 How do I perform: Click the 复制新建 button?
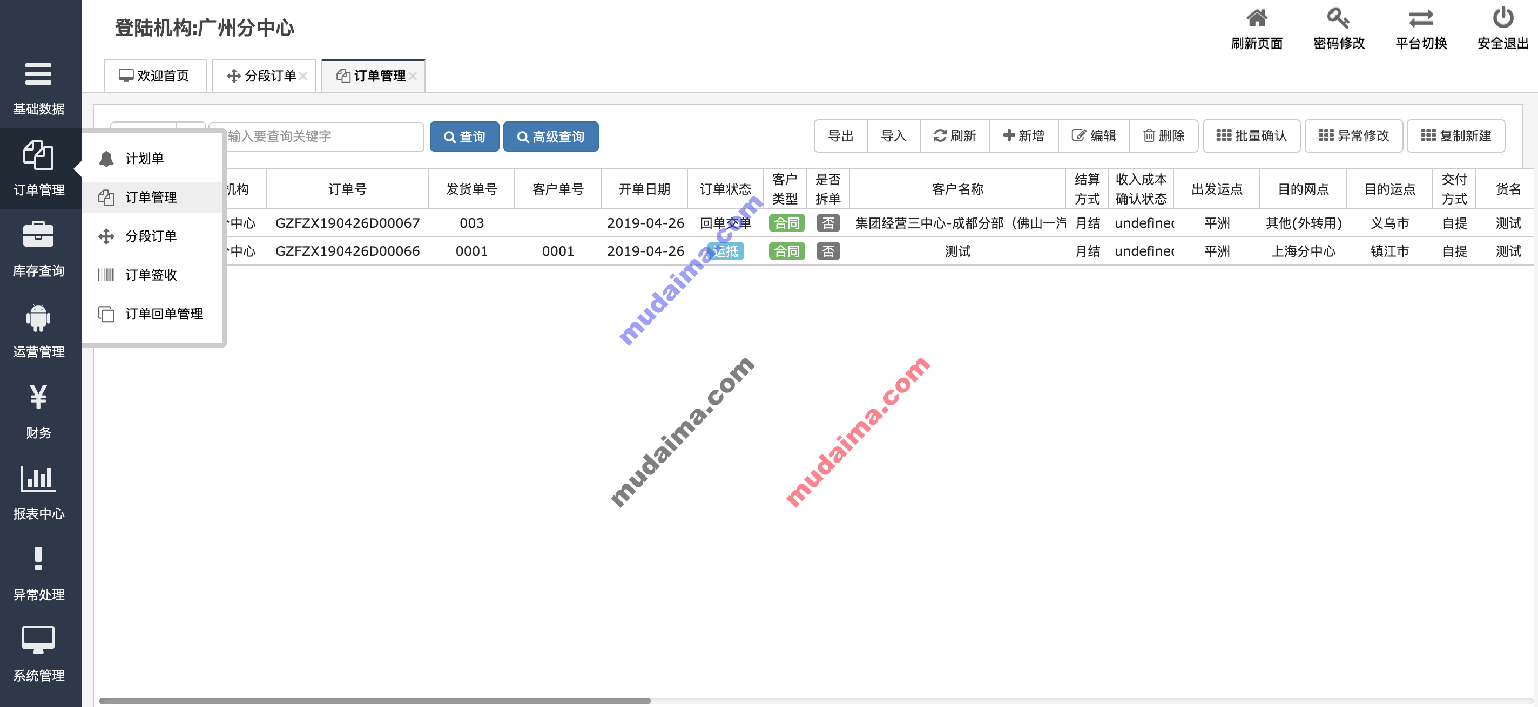1455,136
